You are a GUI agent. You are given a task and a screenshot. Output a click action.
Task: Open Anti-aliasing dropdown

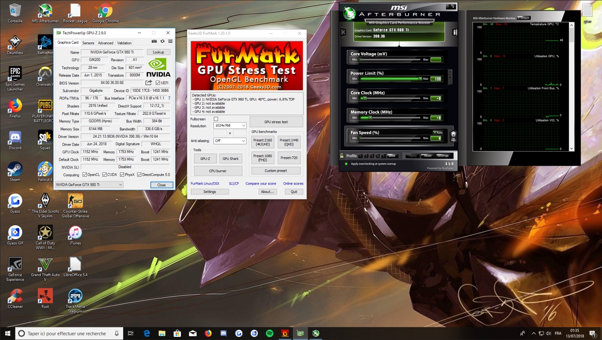(230, 141)
